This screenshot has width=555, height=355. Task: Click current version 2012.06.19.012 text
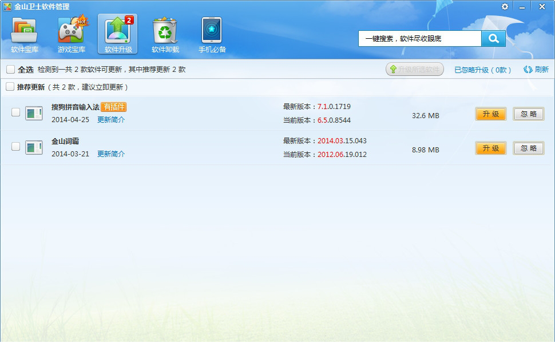point(342,155)
